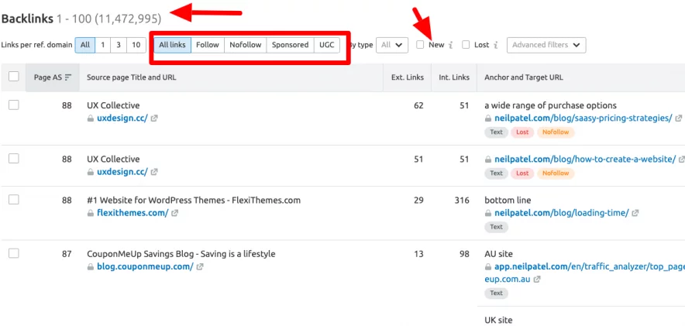This screenshot has height=326, width=685.
Task: Click Nofollow tag under saasy-pricing-strategies URL
Action: (556, 132)
